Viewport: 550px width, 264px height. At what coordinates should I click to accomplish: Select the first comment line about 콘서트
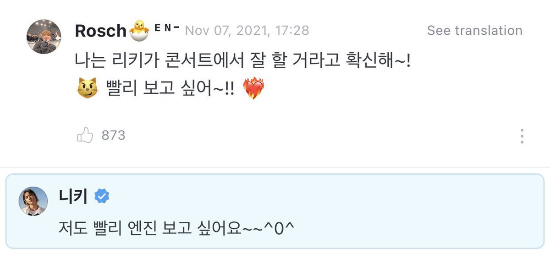tap(242, 60)
